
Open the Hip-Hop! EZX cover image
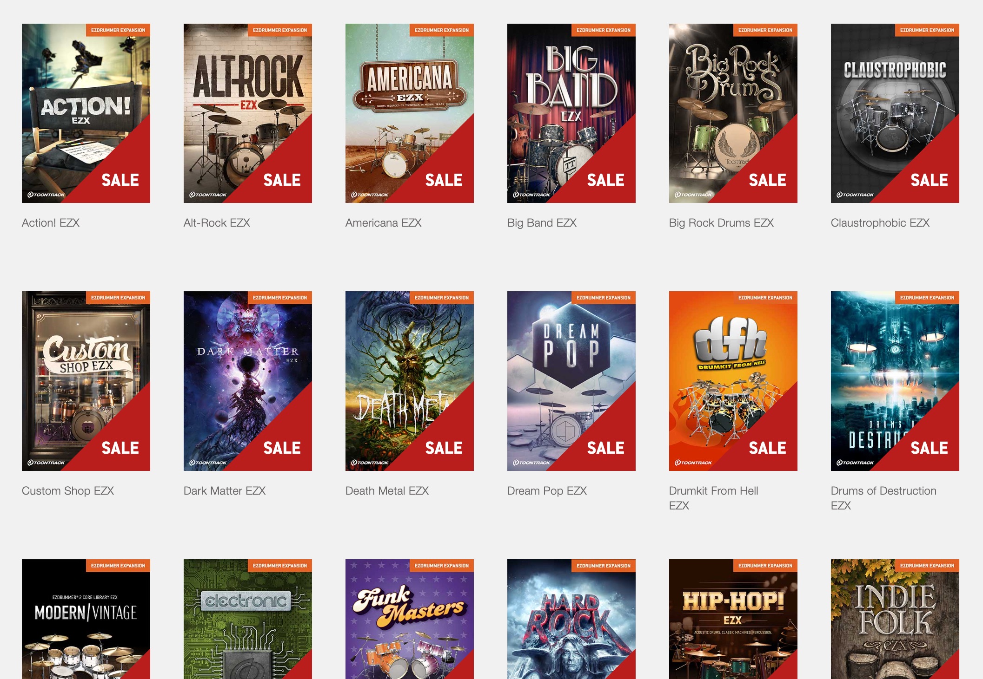733,619
